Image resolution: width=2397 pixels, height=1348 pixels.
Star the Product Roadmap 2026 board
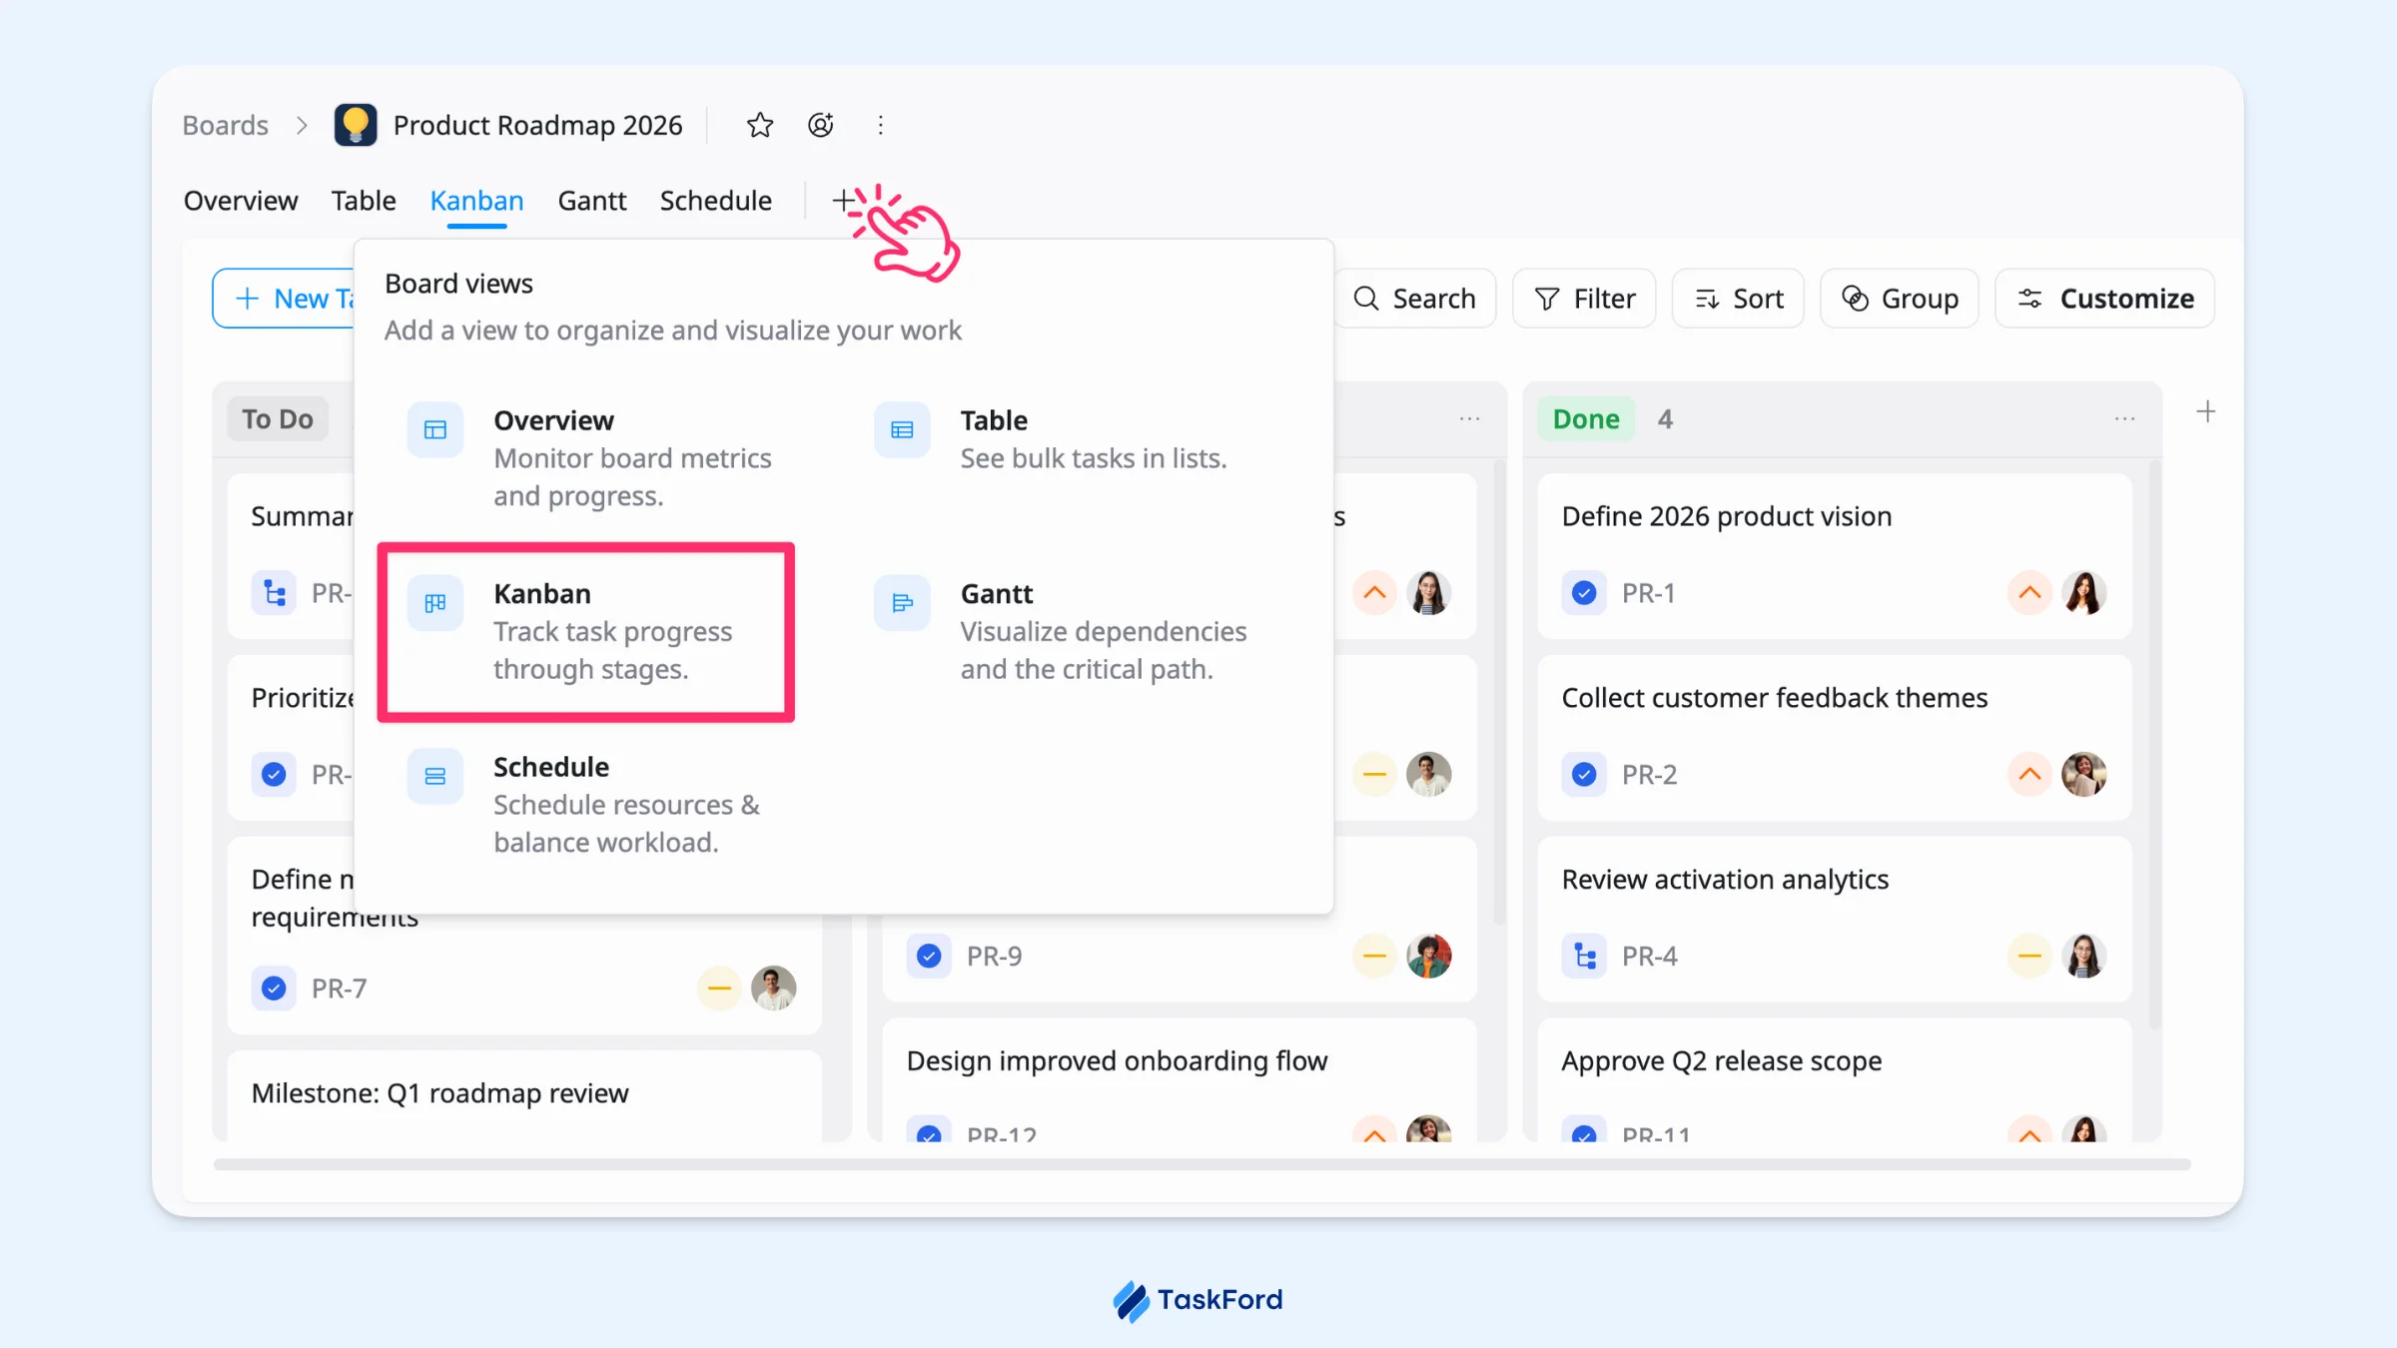click(760, 125)
